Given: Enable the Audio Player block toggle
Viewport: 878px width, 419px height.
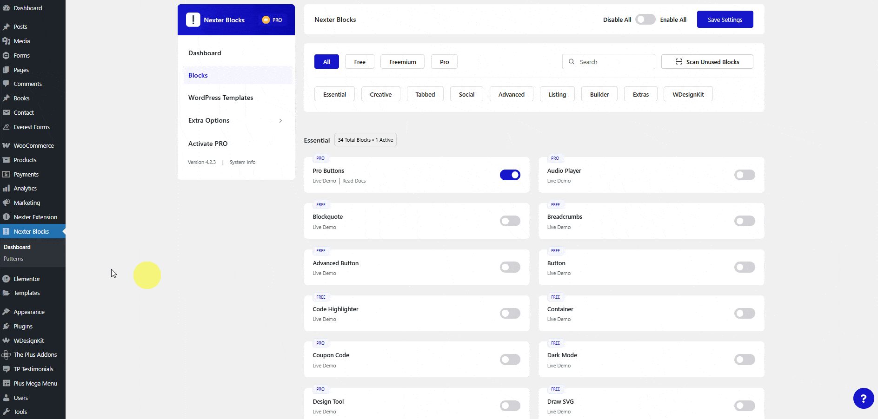Looking at the screenshot, I should pos(744,175).
